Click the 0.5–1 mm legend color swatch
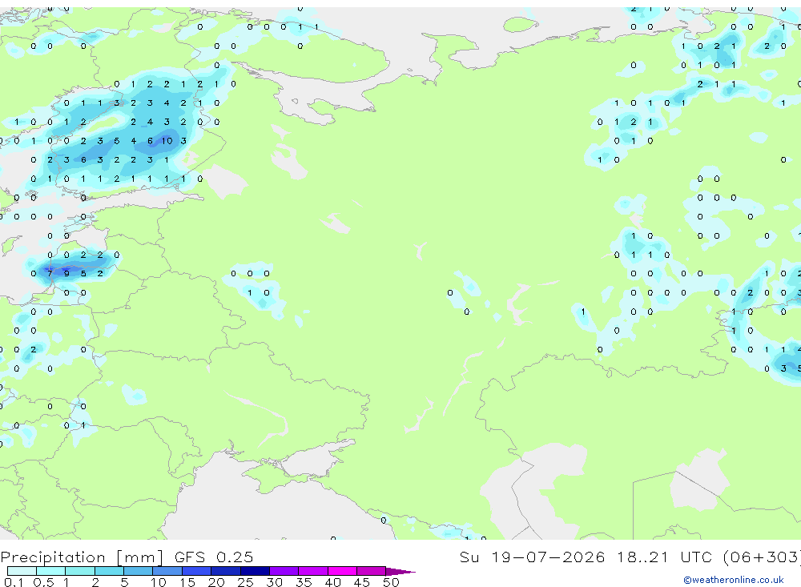Screen dimensions: 801x587 [x=51, y=571]
